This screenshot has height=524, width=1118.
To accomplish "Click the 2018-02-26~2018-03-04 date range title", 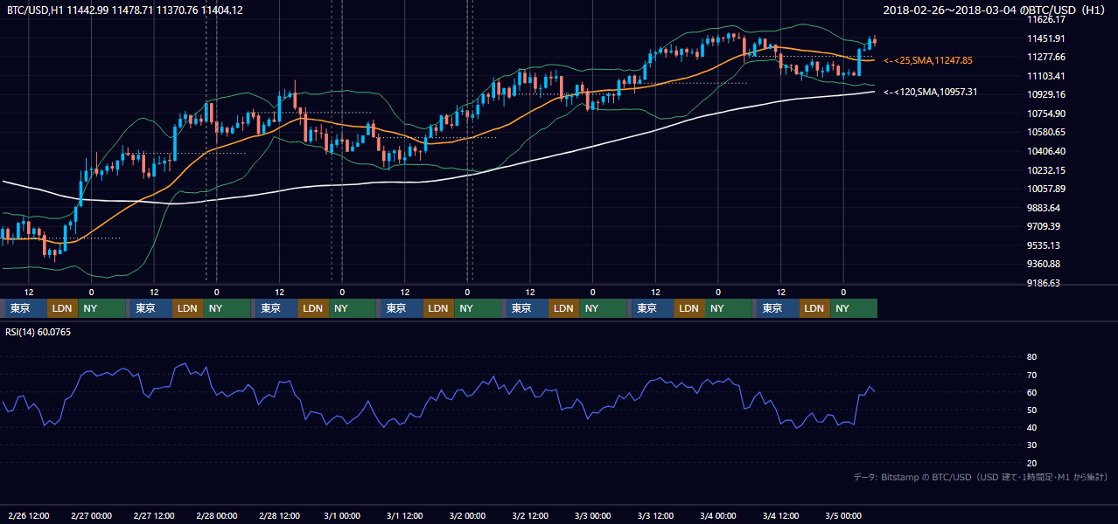I will tap(996, 10).
